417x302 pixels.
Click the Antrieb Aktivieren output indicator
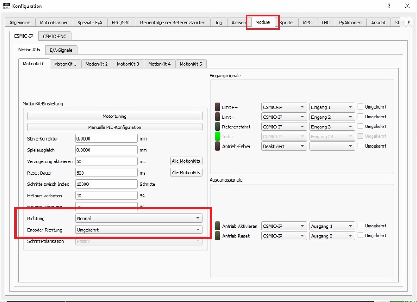tap(218, 226)
